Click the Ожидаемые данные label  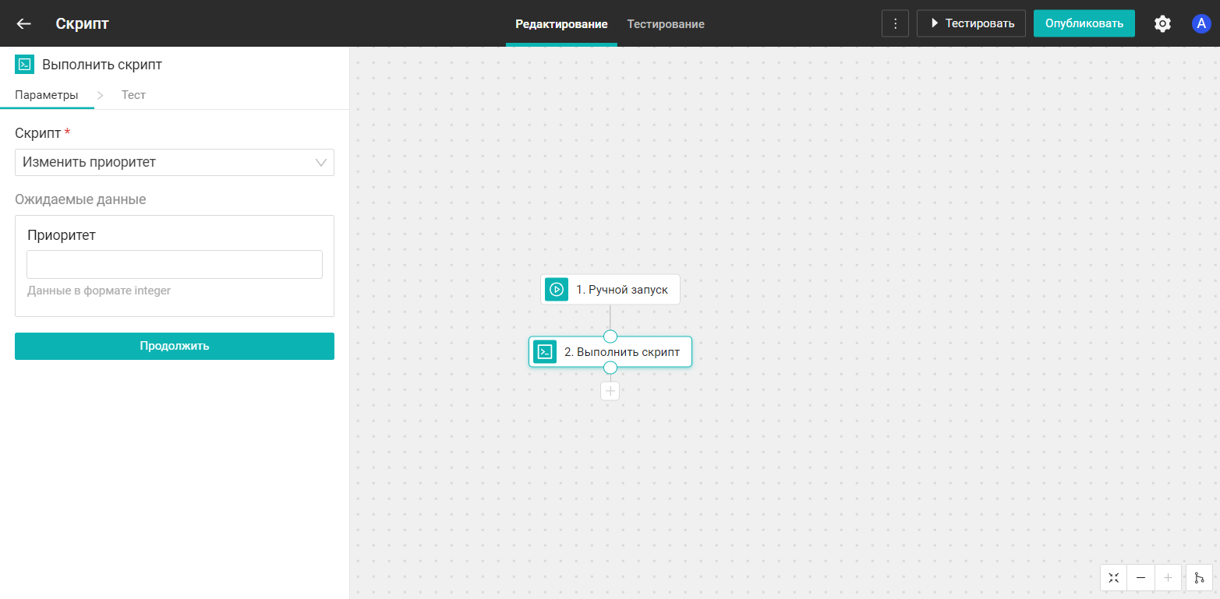coord(80,199)
